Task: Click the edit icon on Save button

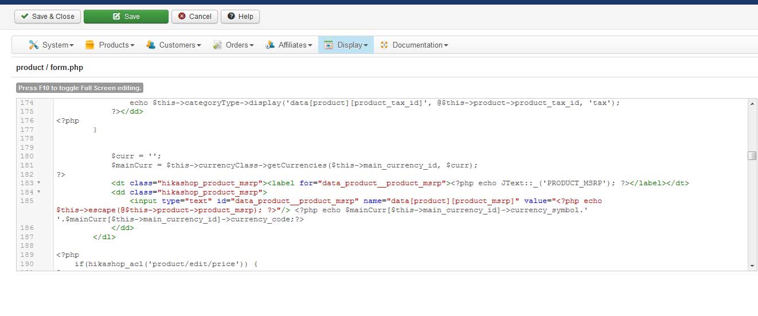Action: 116,17
